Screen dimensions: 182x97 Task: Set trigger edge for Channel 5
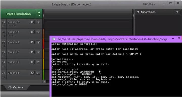[38, 73]
